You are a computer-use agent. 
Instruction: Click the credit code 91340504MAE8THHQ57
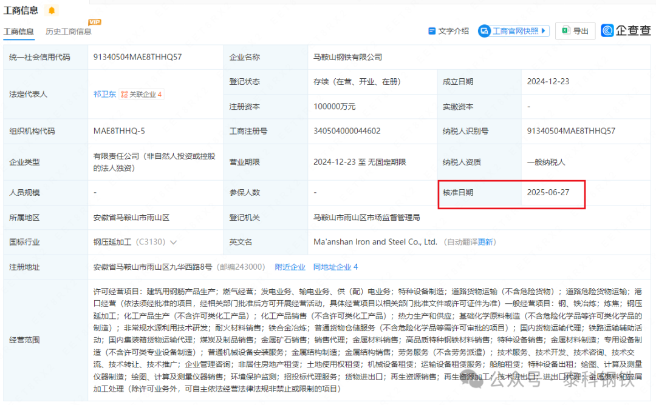tap(137, 57)
